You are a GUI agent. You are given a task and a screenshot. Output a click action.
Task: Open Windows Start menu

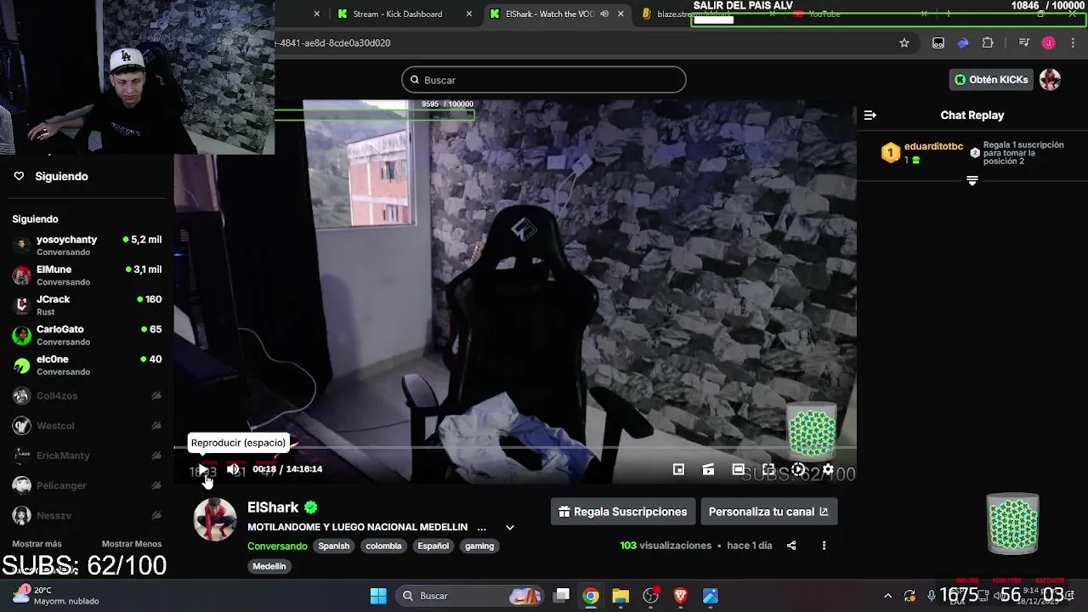tap(378, 596)
